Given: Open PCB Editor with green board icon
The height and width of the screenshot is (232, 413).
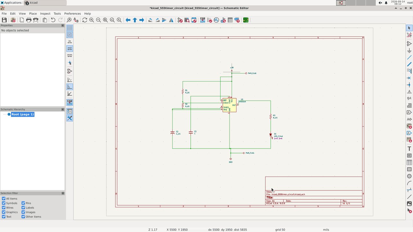Looking at the screenshot, I should coord(246,20).
